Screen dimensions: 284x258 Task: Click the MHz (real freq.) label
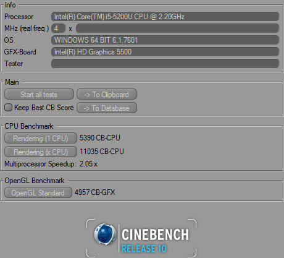coord(27,28)
